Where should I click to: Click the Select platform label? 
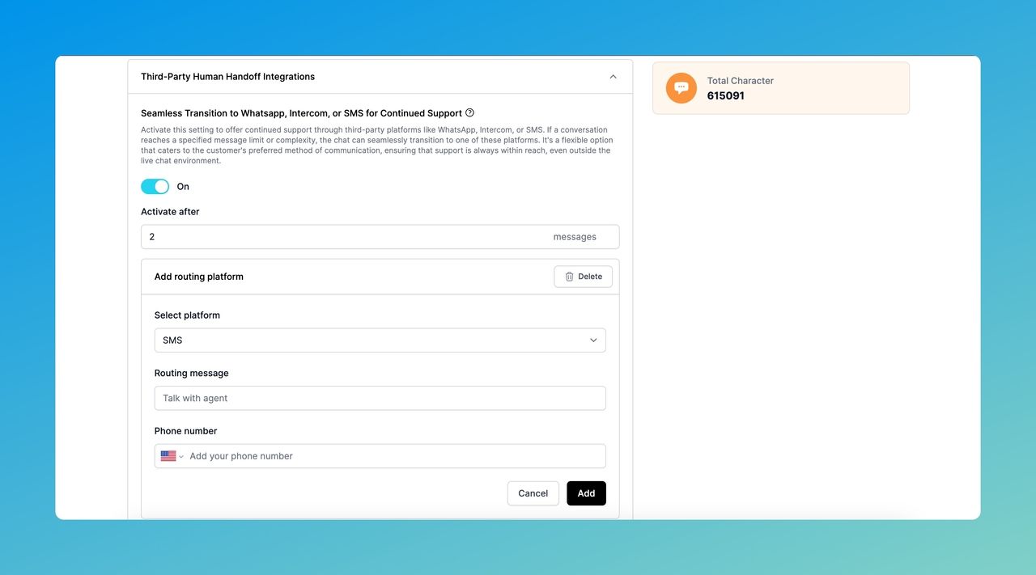(187, 315)
